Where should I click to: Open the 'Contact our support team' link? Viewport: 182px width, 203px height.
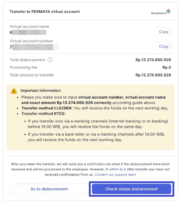click(116, 175)
